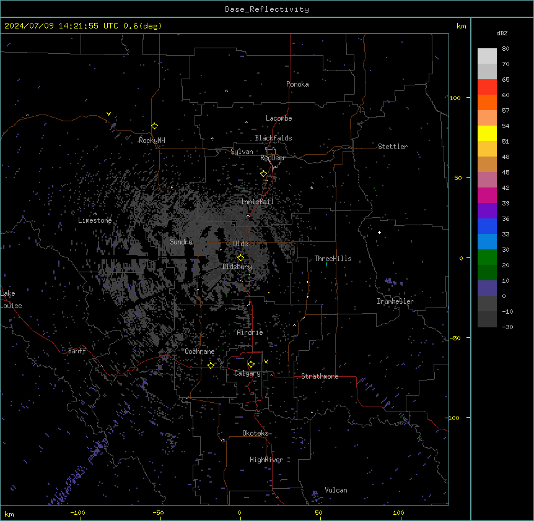Click the dBZ legend heading
The width and height of the screenshot is (534, 521).
pyautogui.click(x=502, y=33)
